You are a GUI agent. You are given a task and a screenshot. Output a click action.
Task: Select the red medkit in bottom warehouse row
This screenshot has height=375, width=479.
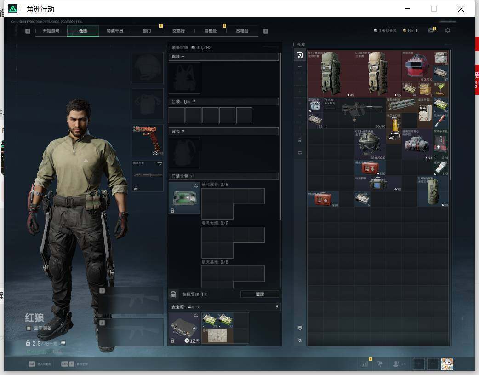tap(323, 199)
